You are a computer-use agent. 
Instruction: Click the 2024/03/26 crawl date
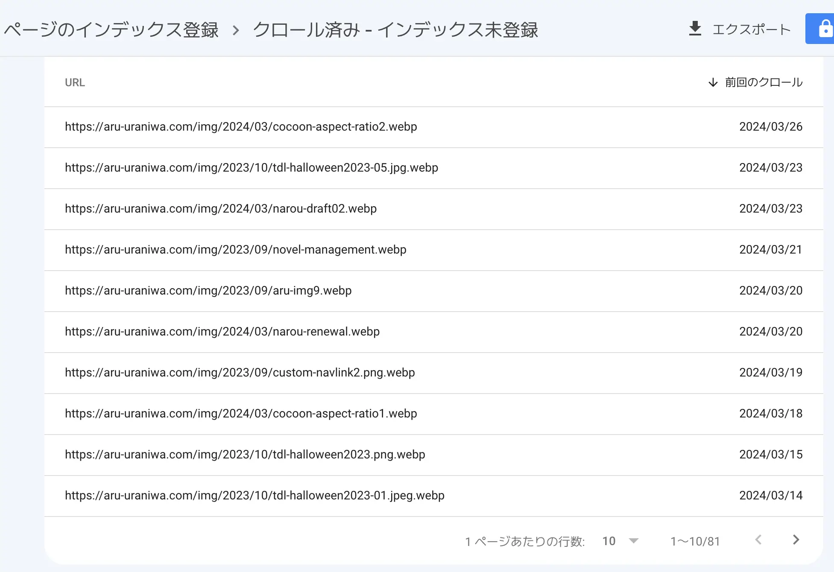point(771,127)
